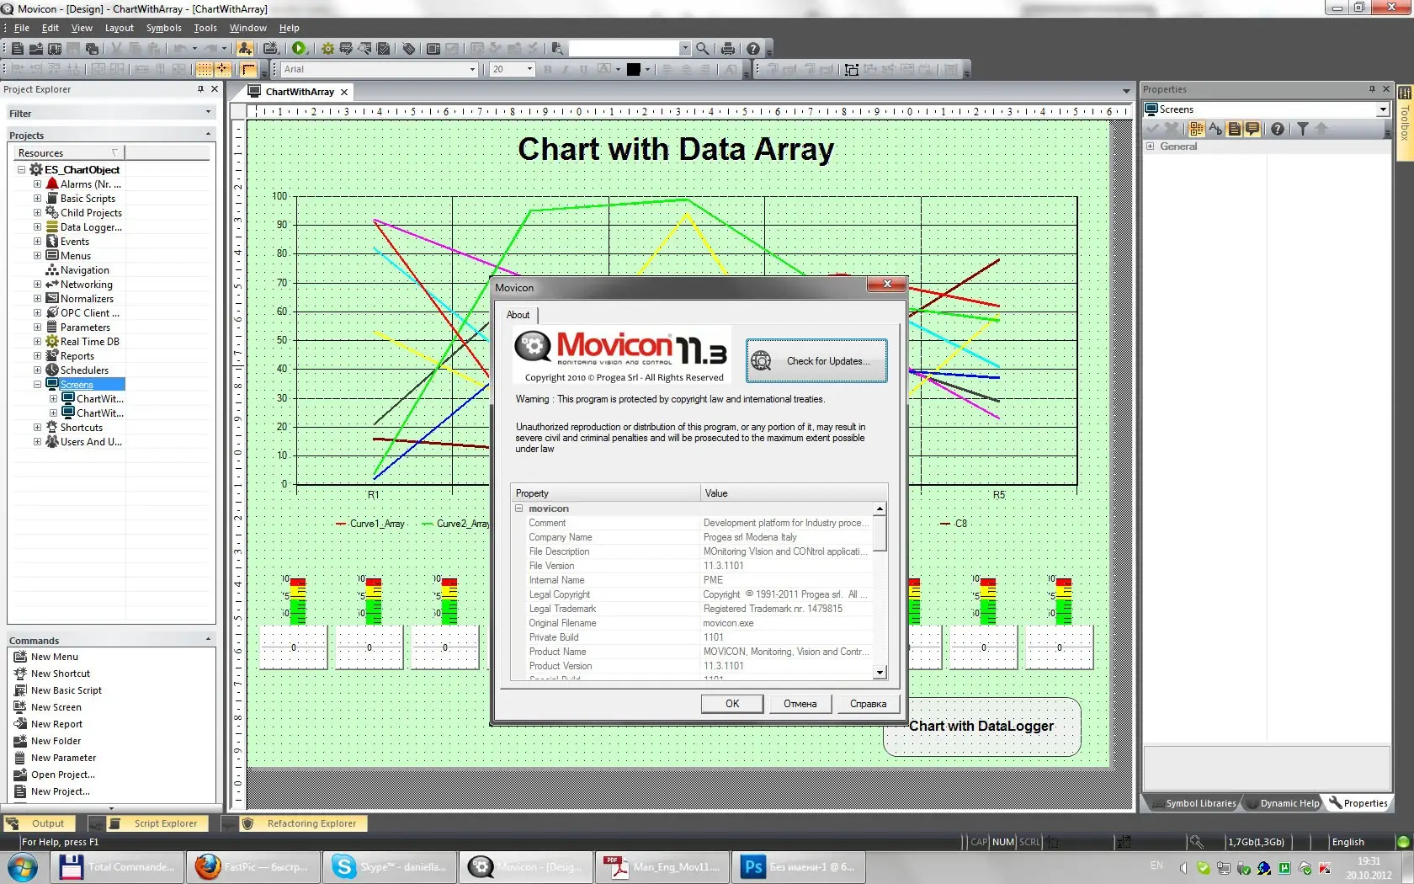Click the magnifier Search toolbar icon

point(703,49)
